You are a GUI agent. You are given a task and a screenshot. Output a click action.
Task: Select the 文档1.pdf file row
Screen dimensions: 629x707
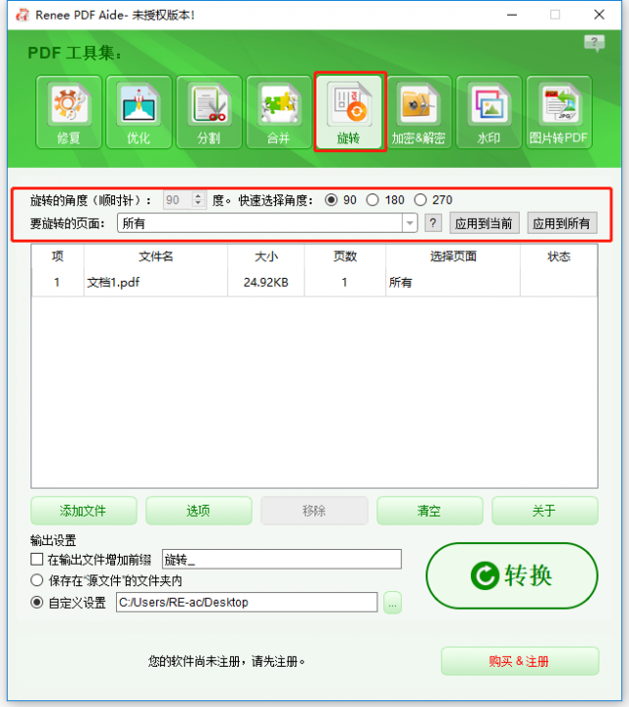pyautogui.click(x=314, y=282)
